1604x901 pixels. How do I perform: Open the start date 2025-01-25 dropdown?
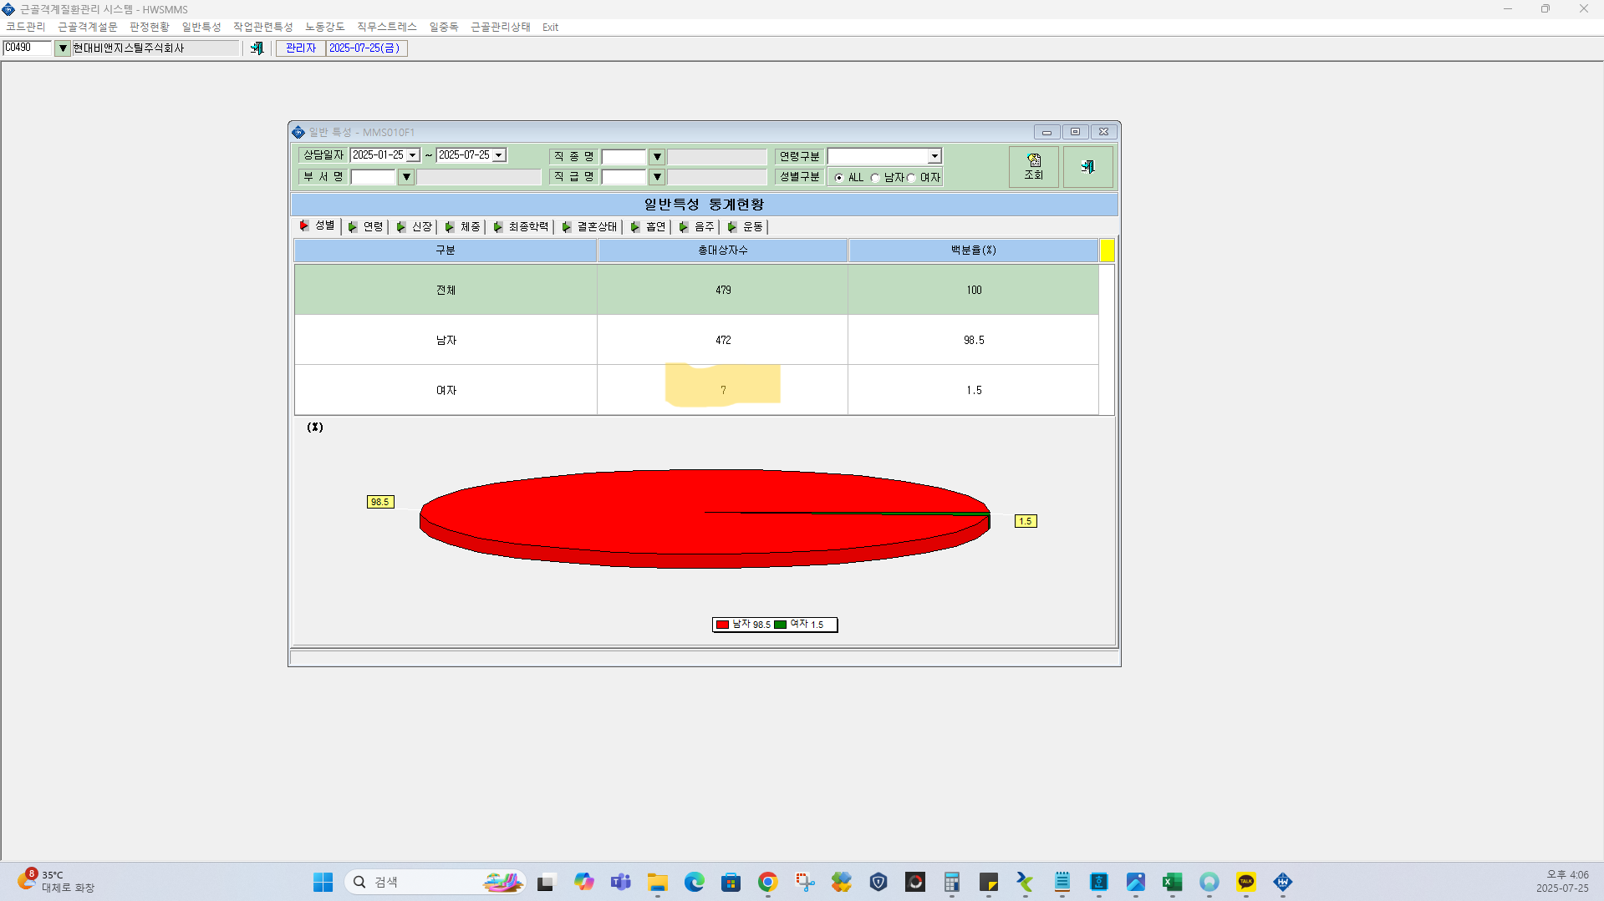click(x=413, y=155)
